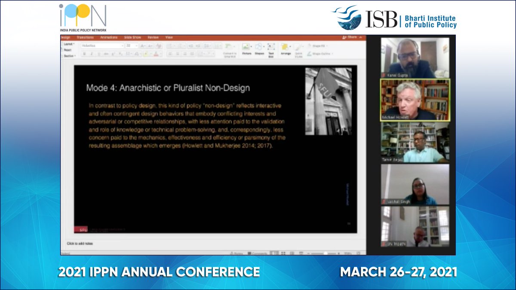Toggle the Notes pane in status bar

point(236,253)
